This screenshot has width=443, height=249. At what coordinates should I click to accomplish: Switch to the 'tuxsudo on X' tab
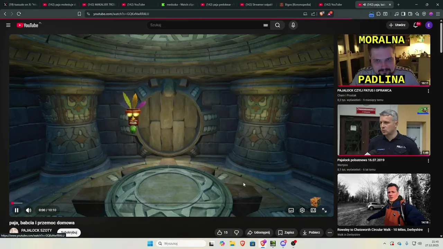tap(20, 4)
